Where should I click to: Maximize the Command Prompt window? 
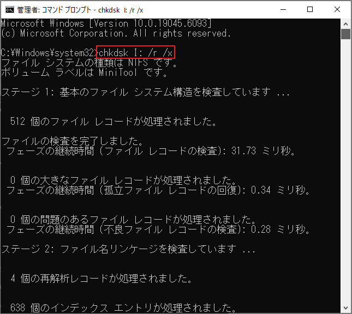310,10
